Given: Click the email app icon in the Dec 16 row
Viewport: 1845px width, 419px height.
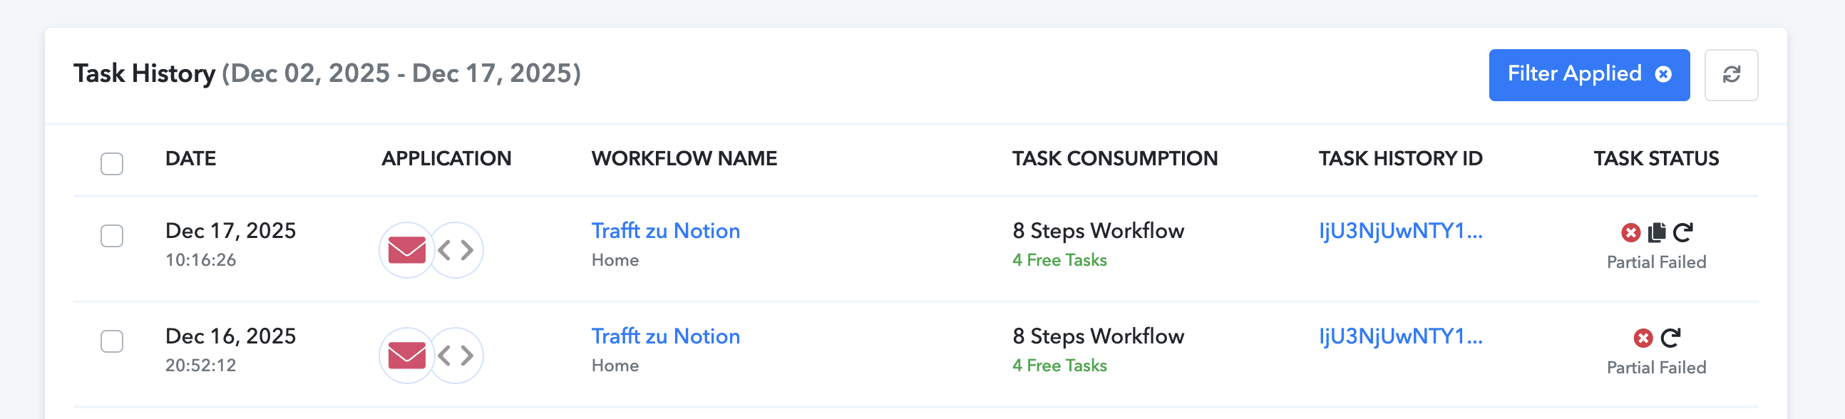Looking at the screenshot, I should pos(406,356).
